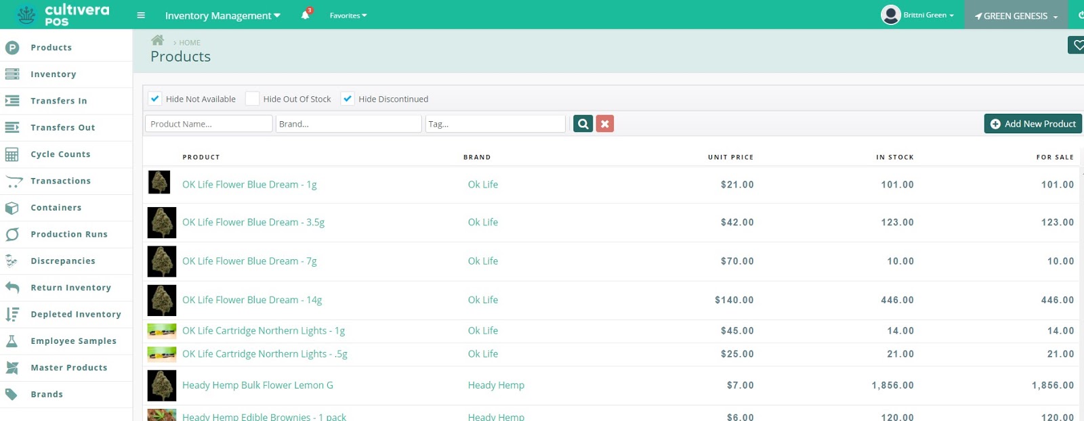Viewport: 1084px width, 421px height.
Task: Click the $140.00 unit price cell
Action: pos(734,300)
